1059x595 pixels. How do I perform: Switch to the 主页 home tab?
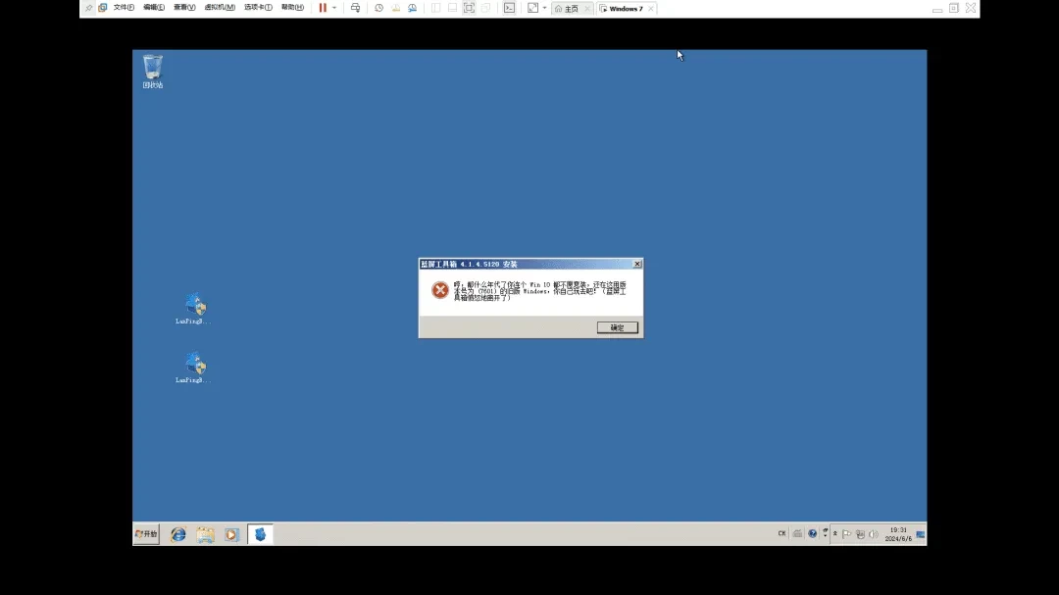click(567, 9)
